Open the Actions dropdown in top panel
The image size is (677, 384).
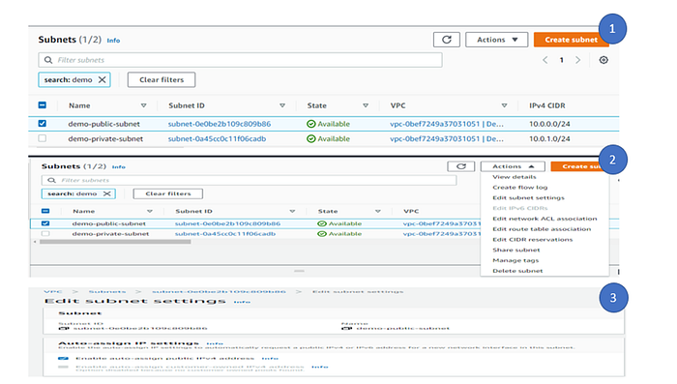[x=496, y=40]
